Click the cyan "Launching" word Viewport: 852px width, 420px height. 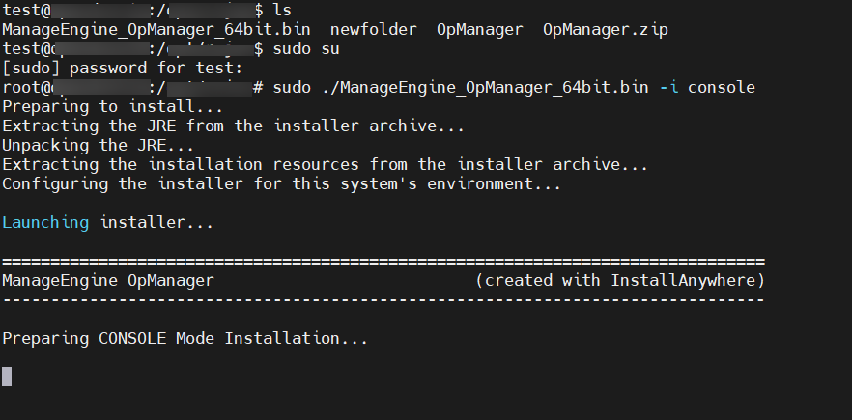tap(45, 222)
